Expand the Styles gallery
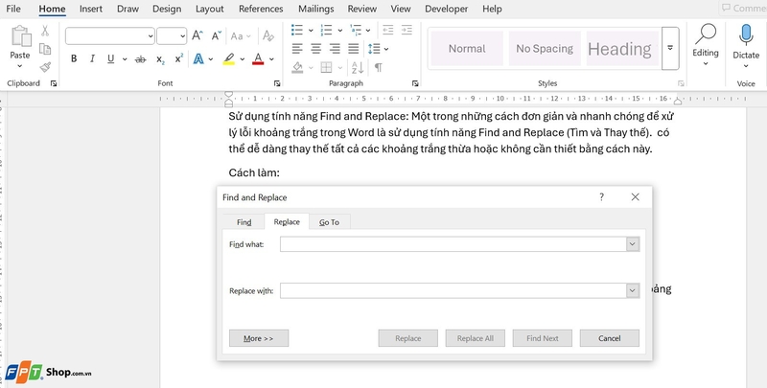Image resolution: width=767 pixels, height=388 pixels. coord(670,48)
